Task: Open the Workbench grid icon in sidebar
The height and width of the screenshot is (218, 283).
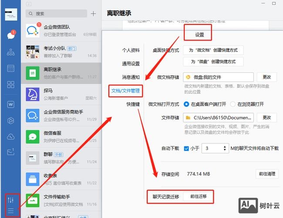Action: (x=11, y=85)
